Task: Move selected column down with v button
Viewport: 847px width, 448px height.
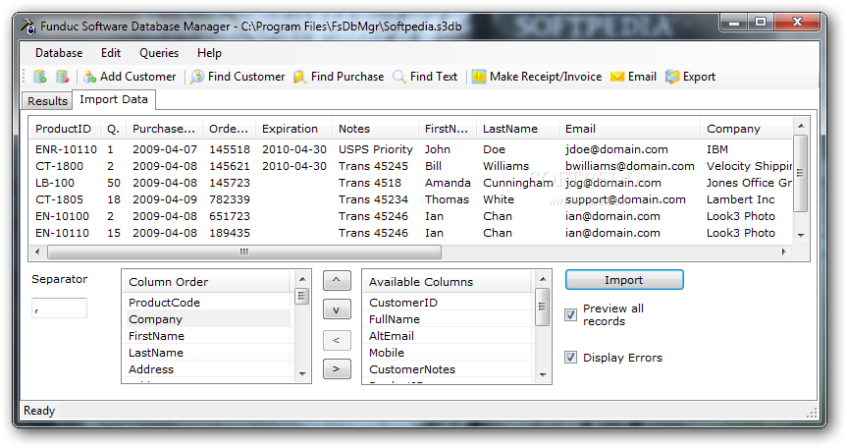Action: click(x=337, y=309)
